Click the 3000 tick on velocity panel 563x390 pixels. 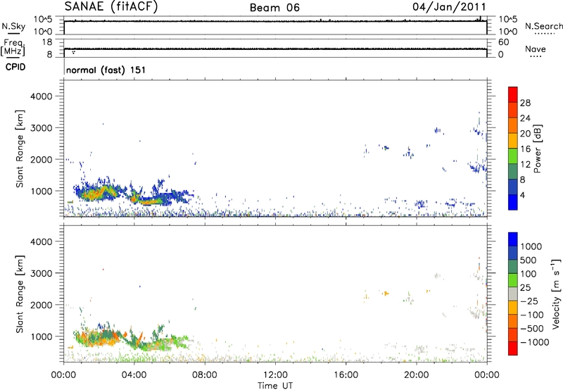(42, 273)
